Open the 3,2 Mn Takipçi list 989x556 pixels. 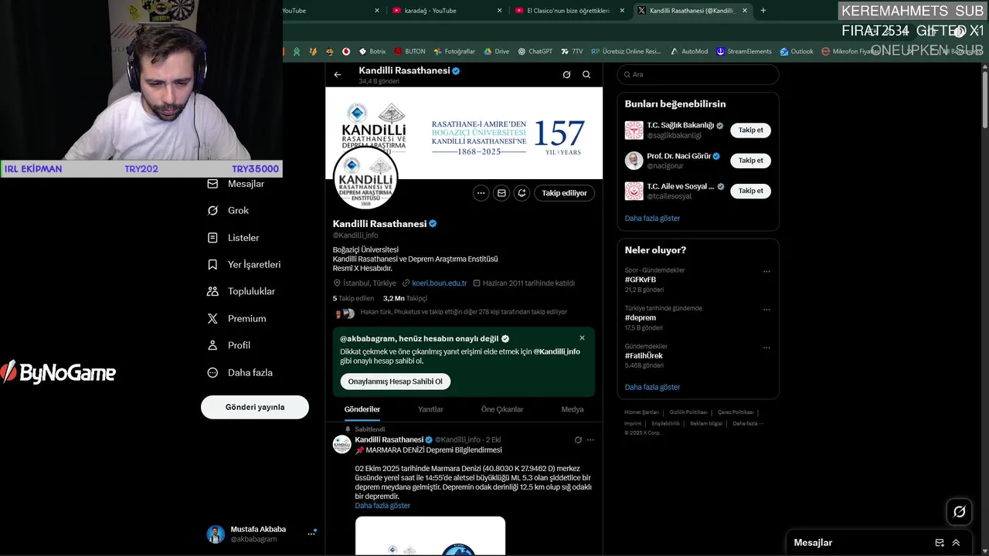tap(405, 298)
